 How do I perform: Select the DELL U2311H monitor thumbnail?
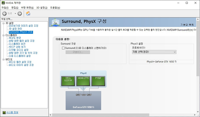pyautogui.click(x=68, y=81)
